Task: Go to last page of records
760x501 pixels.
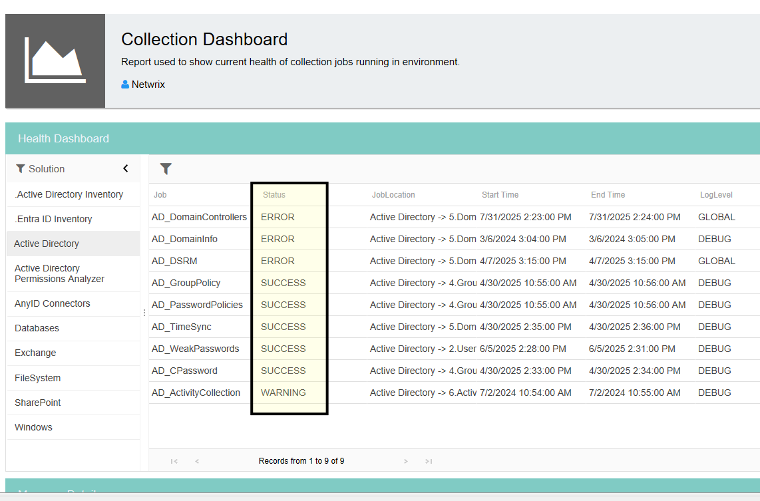Action: coord(429,461)
